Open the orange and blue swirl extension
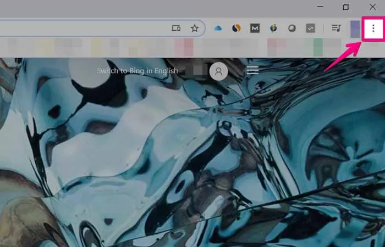This screenshot has height=247, width=385. click(236, 29)
